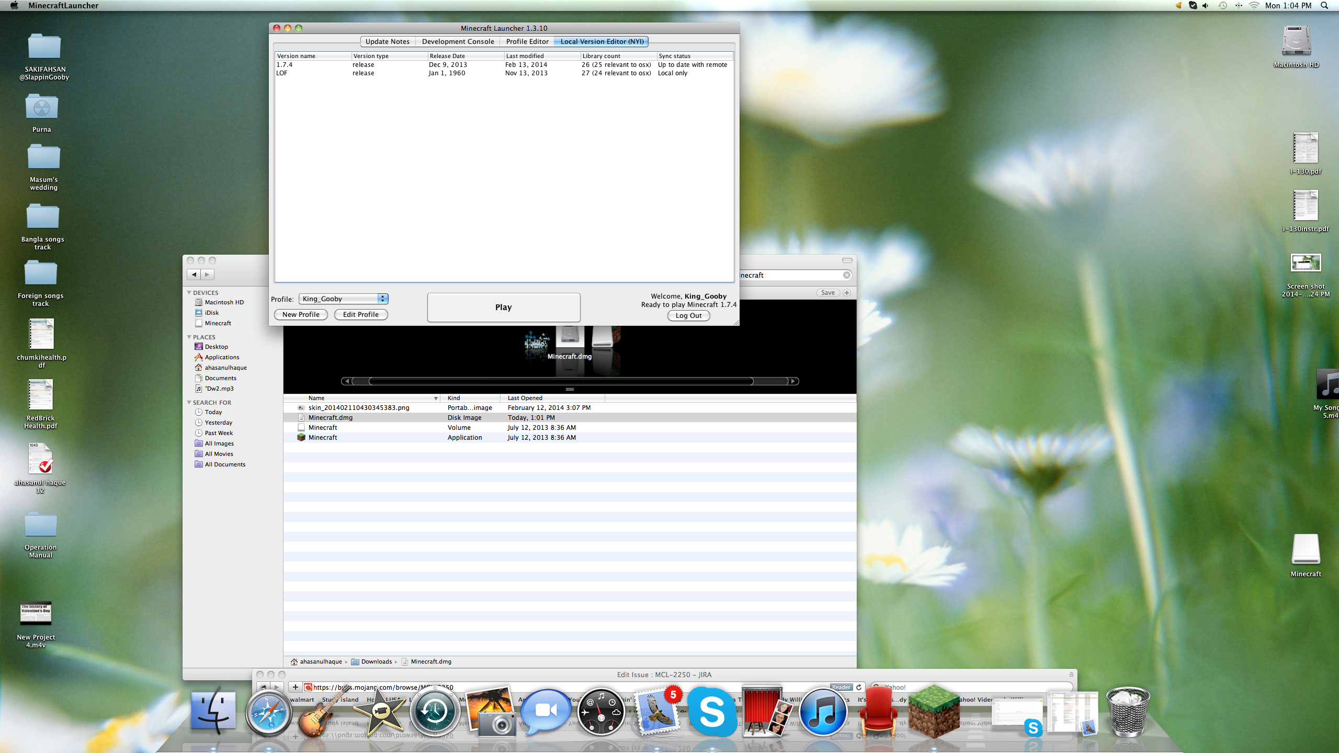Click the Add search criteria plus button
Screen dimensions: 1339x753
tap(847, 293)
